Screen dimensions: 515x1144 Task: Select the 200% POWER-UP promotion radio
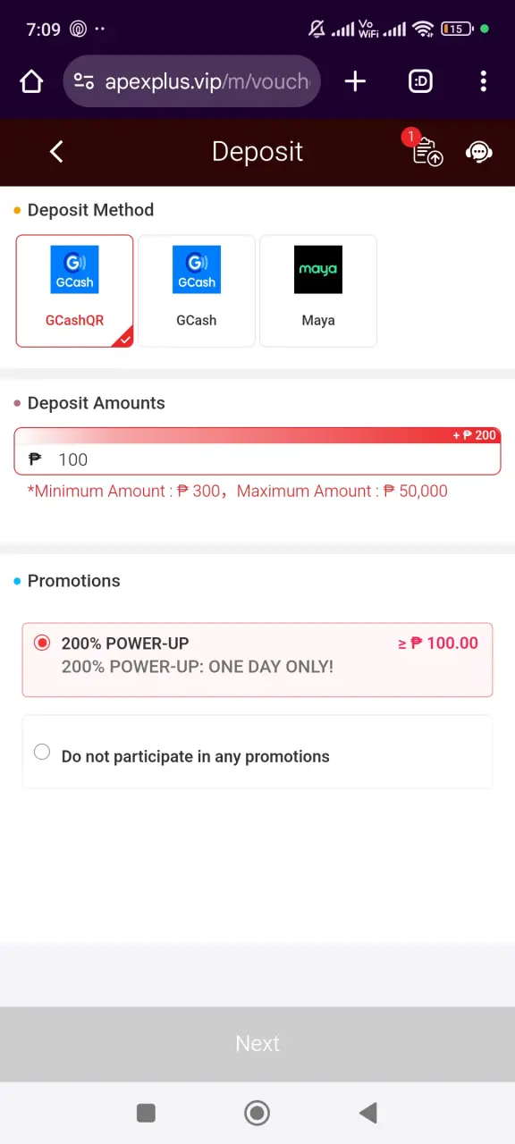point(42,643)
